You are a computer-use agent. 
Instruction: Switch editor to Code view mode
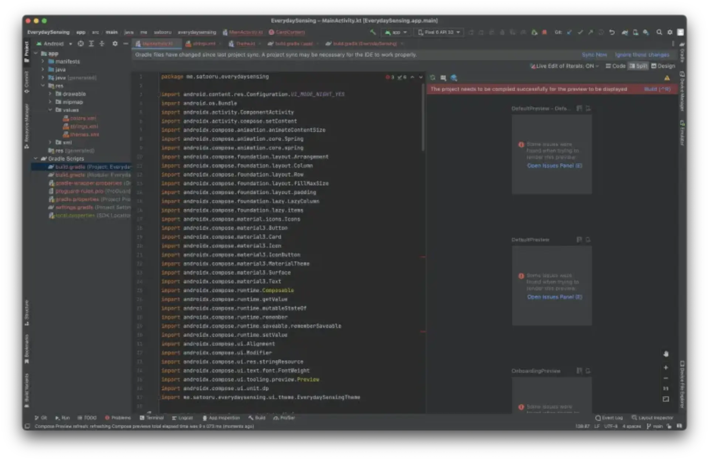[616, 66]
